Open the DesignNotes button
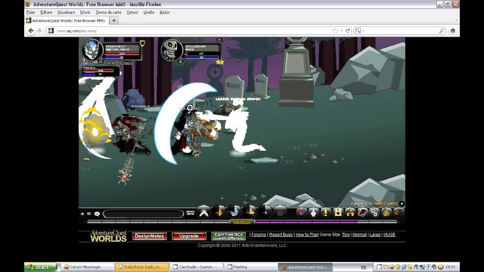 [x=149, y=236]
